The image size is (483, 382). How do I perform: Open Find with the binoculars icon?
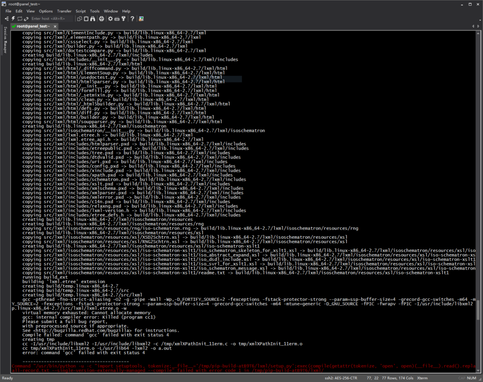coord(92,19)
